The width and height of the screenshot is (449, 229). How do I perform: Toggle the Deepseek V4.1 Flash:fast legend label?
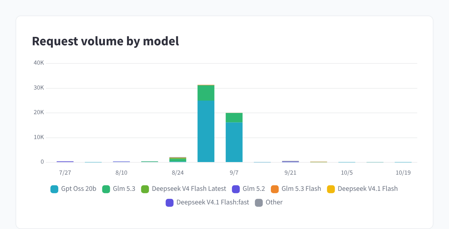pyautogui.click(x=213, y=202)
